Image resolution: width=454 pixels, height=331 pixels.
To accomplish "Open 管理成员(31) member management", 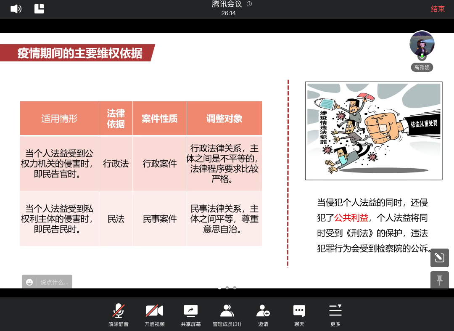I will point(227,312).
